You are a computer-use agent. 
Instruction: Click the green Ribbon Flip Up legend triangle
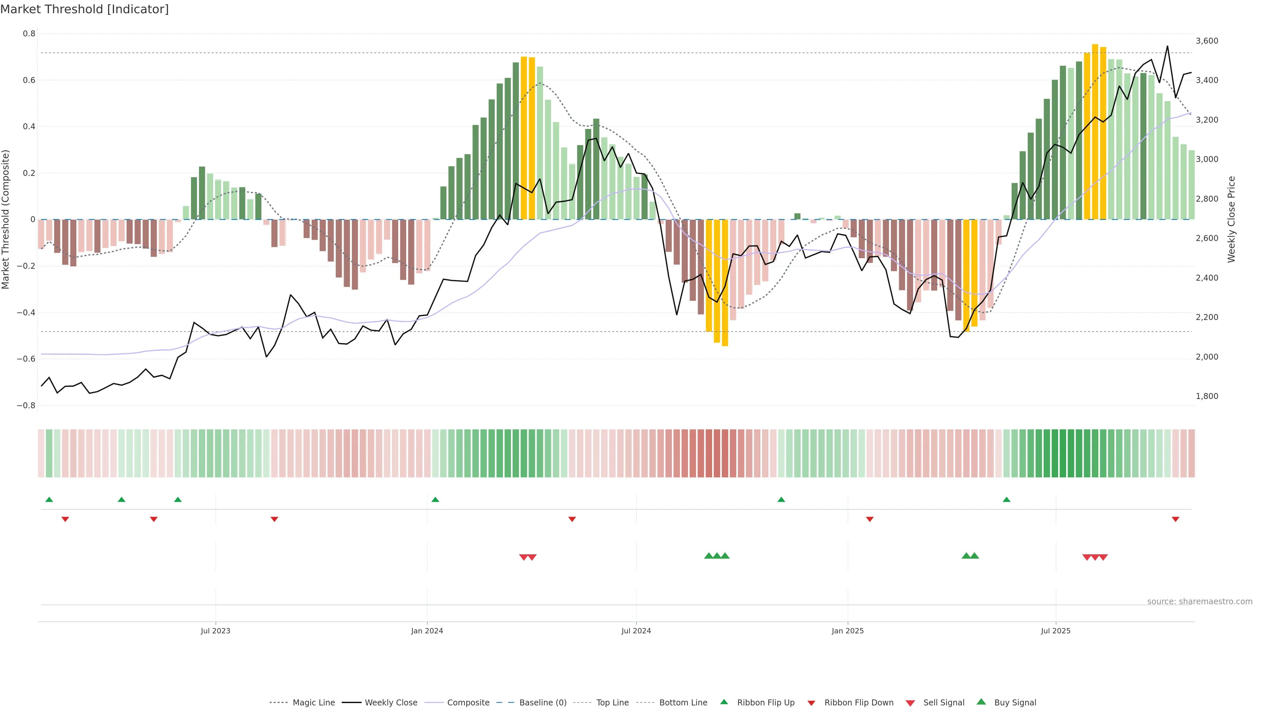[x=724, y=702]
